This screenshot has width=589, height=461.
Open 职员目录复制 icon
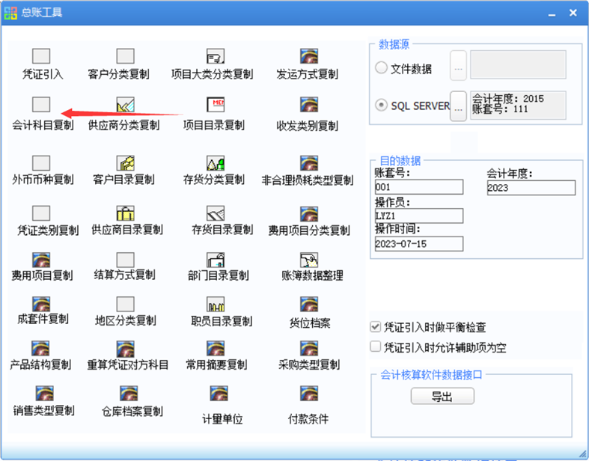tap(216, 305)
